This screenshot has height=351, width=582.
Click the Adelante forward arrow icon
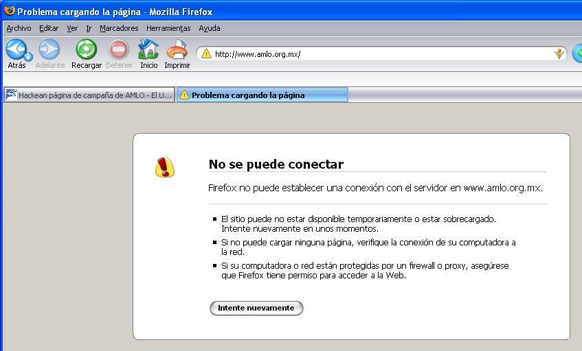(x=49, y=49)
